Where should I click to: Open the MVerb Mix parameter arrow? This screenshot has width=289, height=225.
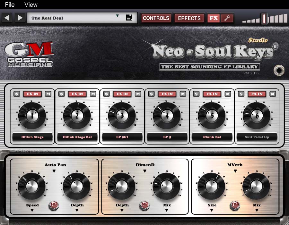(257, 210)
